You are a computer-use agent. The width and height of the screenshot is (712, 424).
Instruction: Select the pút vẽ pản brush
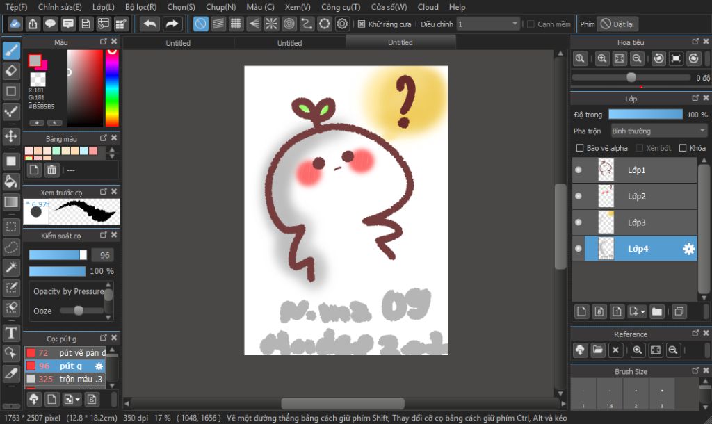pos(65,352)
